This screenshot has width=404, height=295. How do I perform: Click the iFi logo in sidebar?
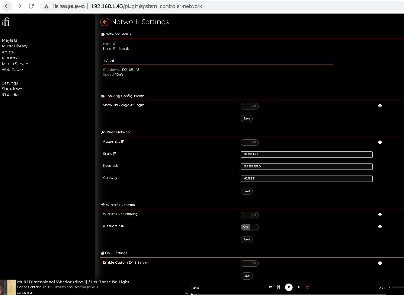6,22
